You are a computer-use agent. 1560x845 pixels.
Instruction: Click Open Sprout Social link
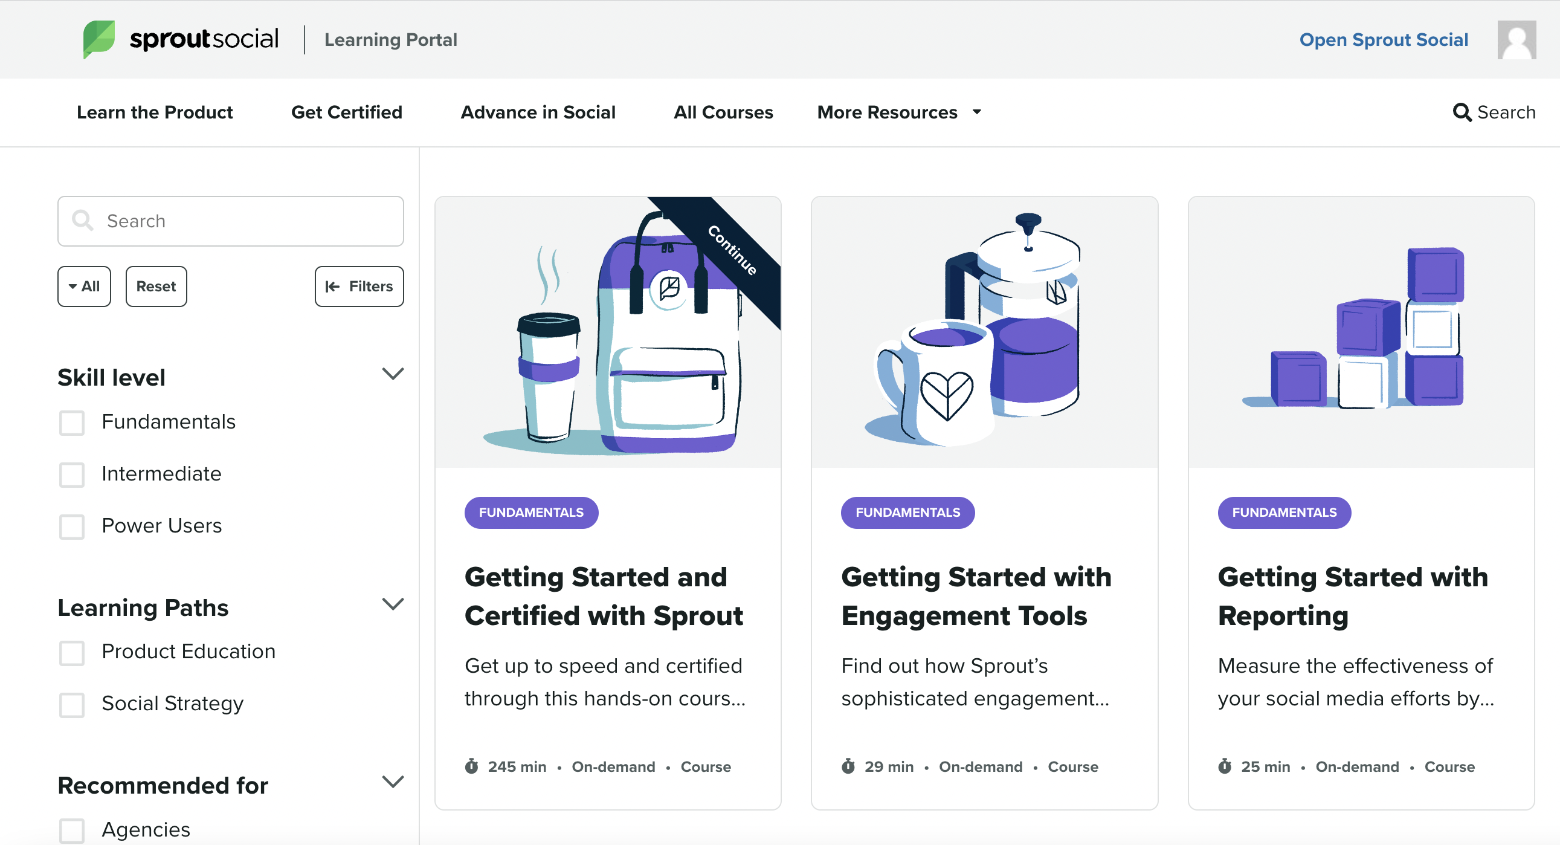coord(1383,40)
